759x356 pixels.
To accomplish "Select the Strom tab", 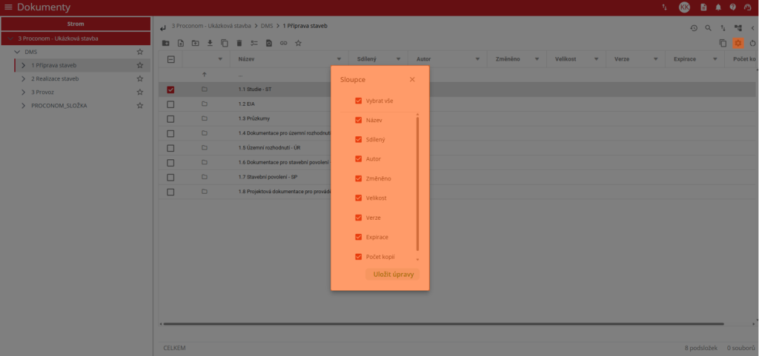I will coord(76,24).
